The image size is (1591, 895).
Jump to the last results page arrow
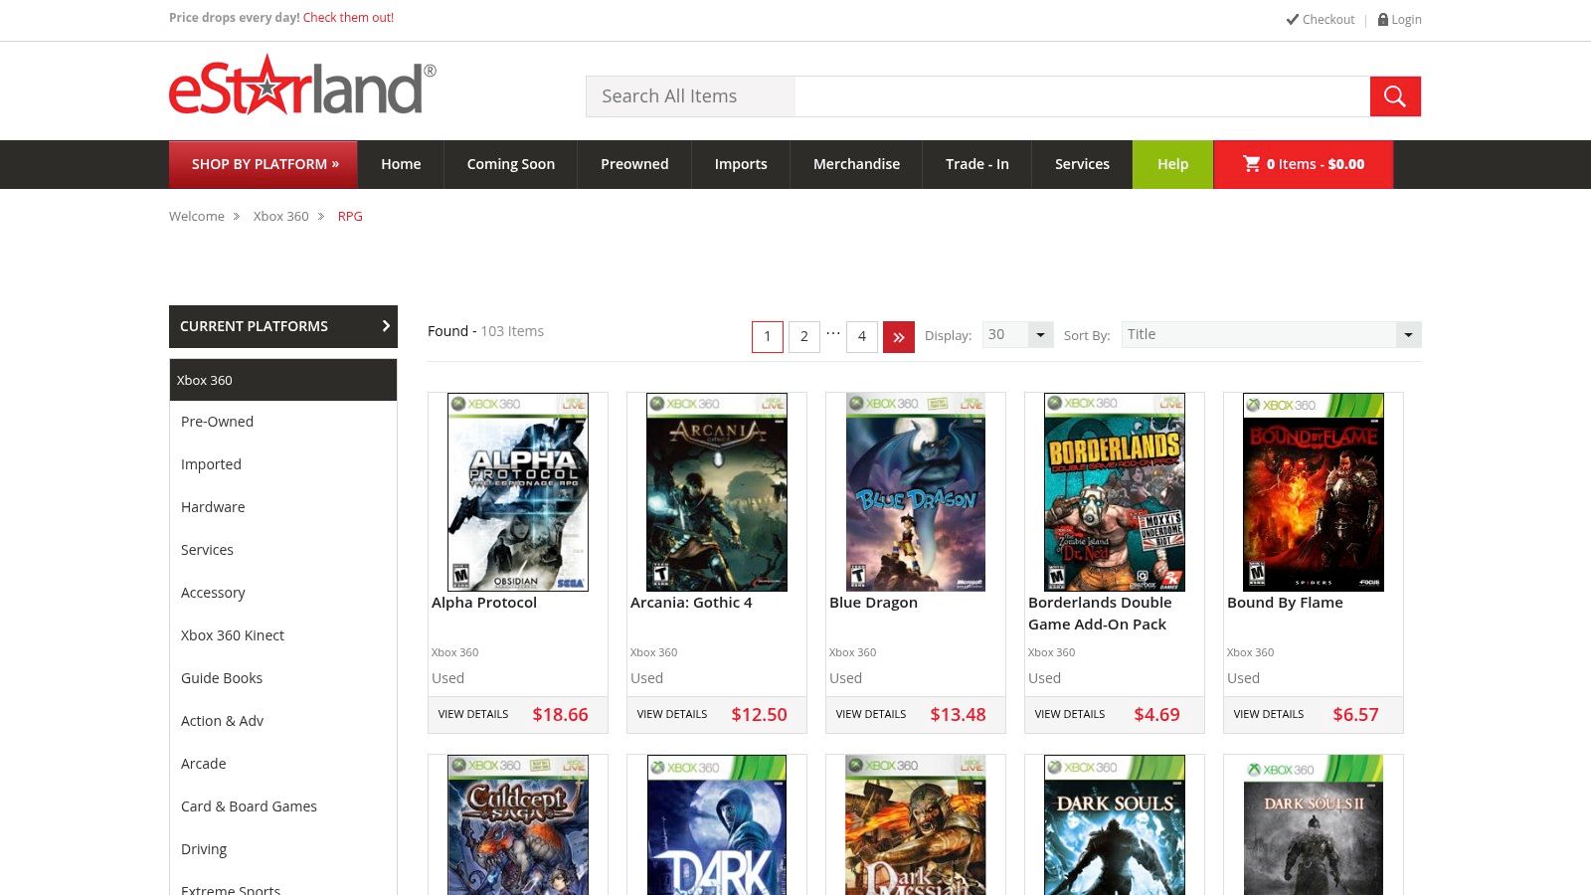tap(899, 337)
